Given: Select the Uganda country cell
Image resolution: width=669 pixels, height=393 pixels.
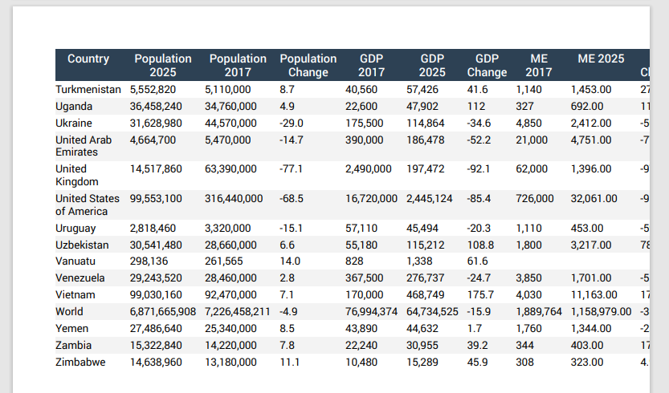Looking at the screenshot, I should tap(74, 107).
